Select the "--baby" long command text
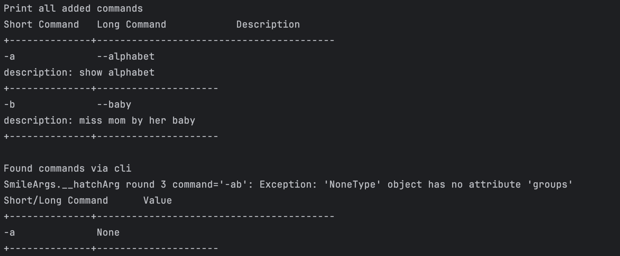 coord(114,104)
